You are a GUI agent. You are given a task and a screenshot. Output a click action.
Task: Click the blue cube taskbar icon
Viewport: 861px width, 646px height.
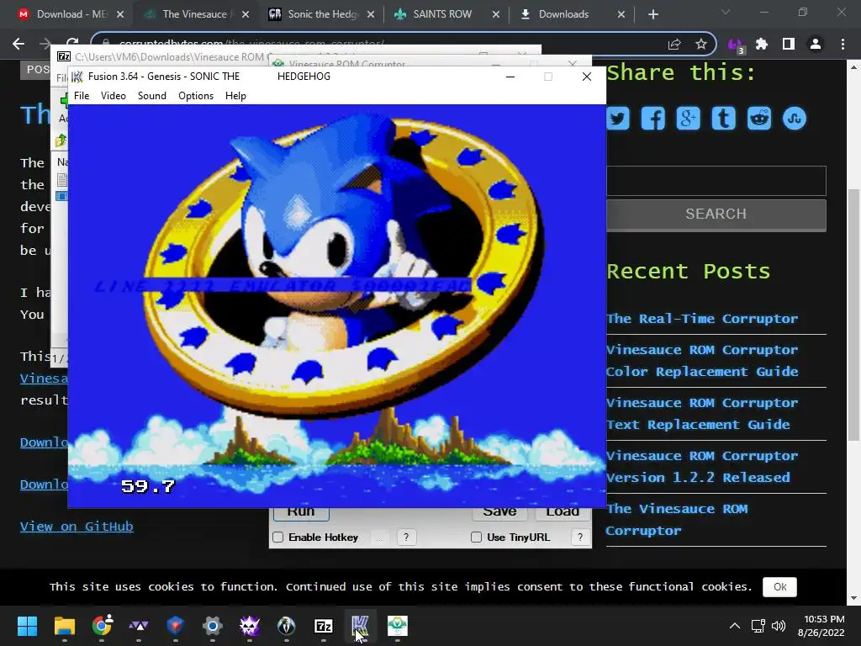pos(175,626)
